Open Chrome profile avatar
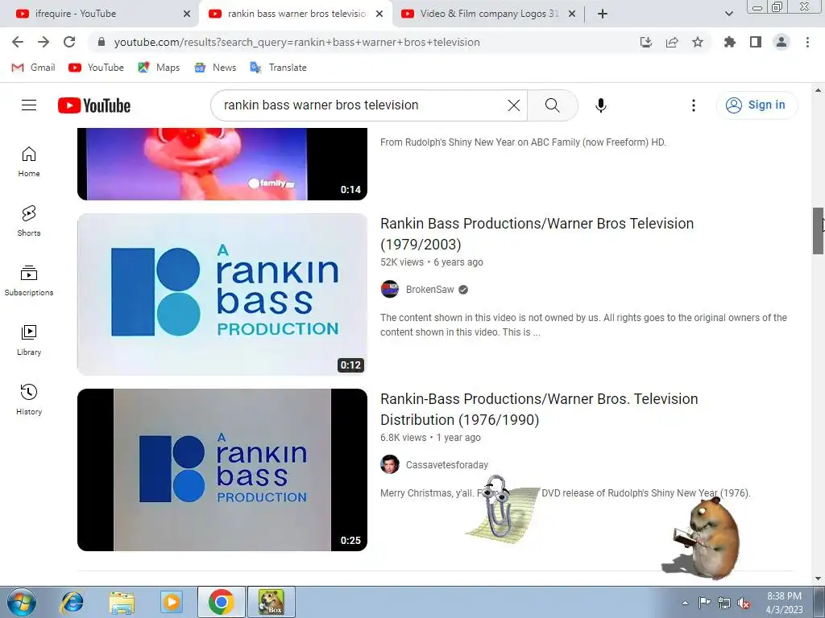 (781, 42)
